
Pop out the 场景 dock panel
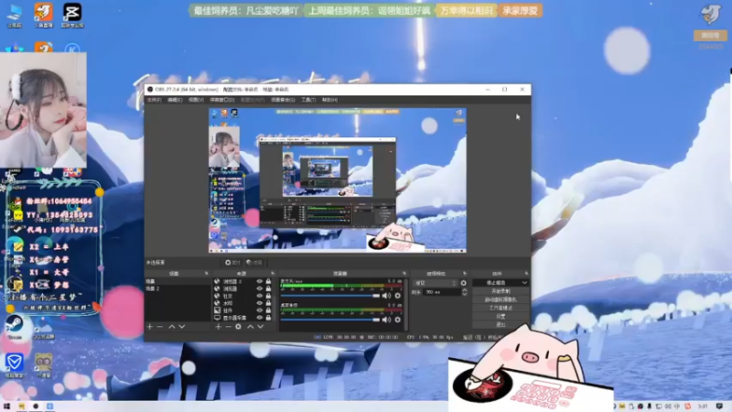207,273
